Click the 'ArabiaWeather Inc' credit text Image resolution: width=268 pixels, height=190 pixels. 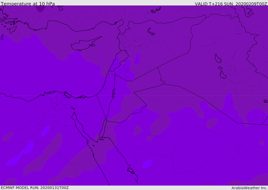249,188
